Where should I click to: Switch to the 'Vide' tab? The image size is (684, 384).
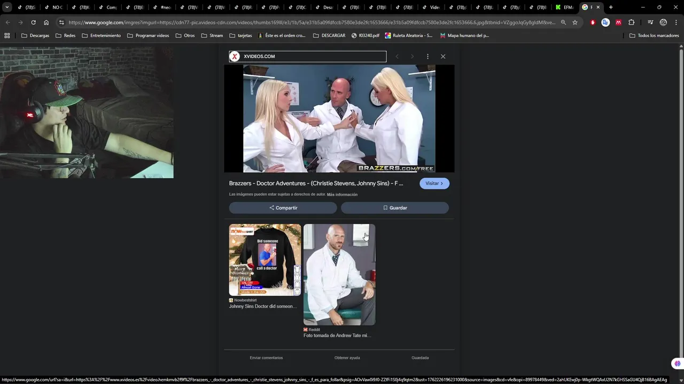[431, 7]
